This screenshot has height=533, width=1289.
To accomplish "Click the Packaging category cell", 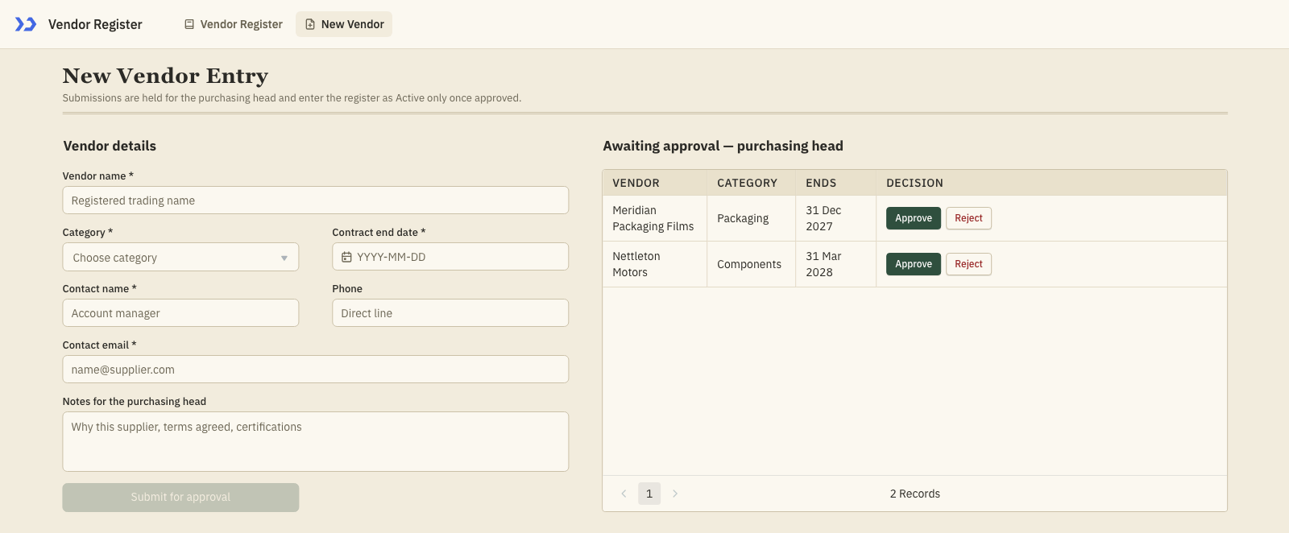I will (x=751, y=218).
